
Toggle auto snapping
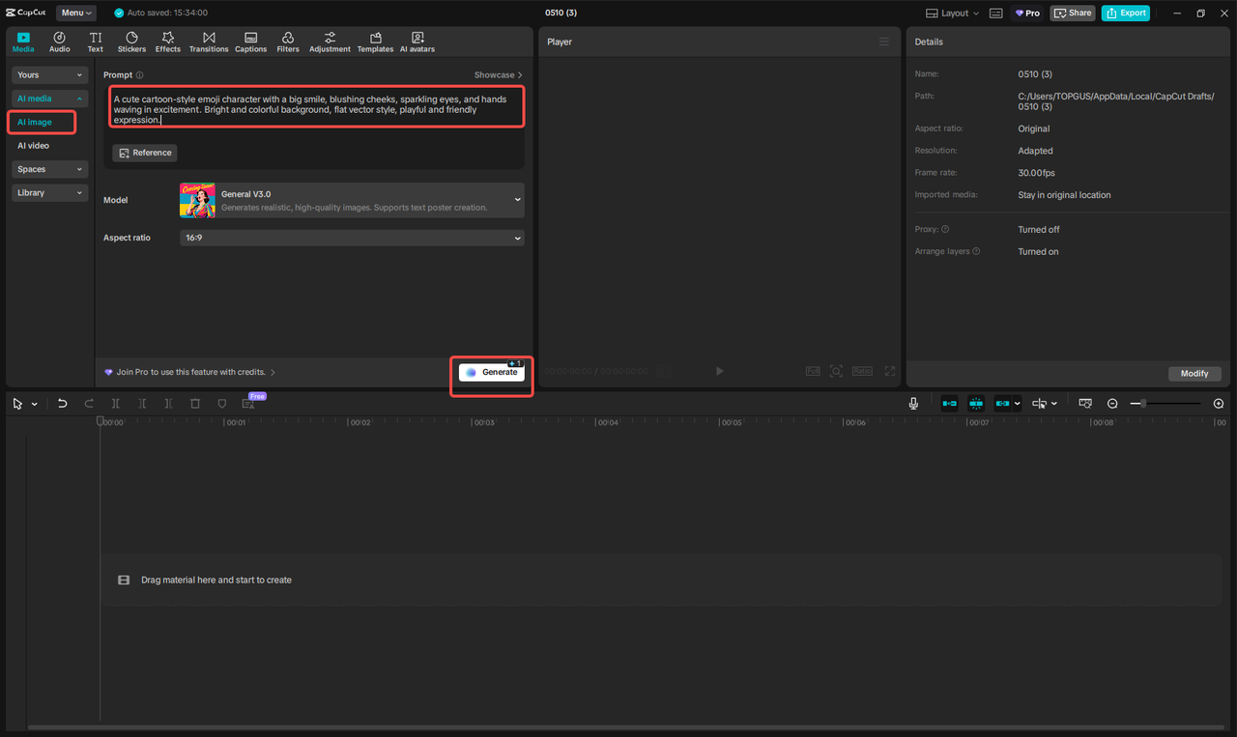pos(976,404)
